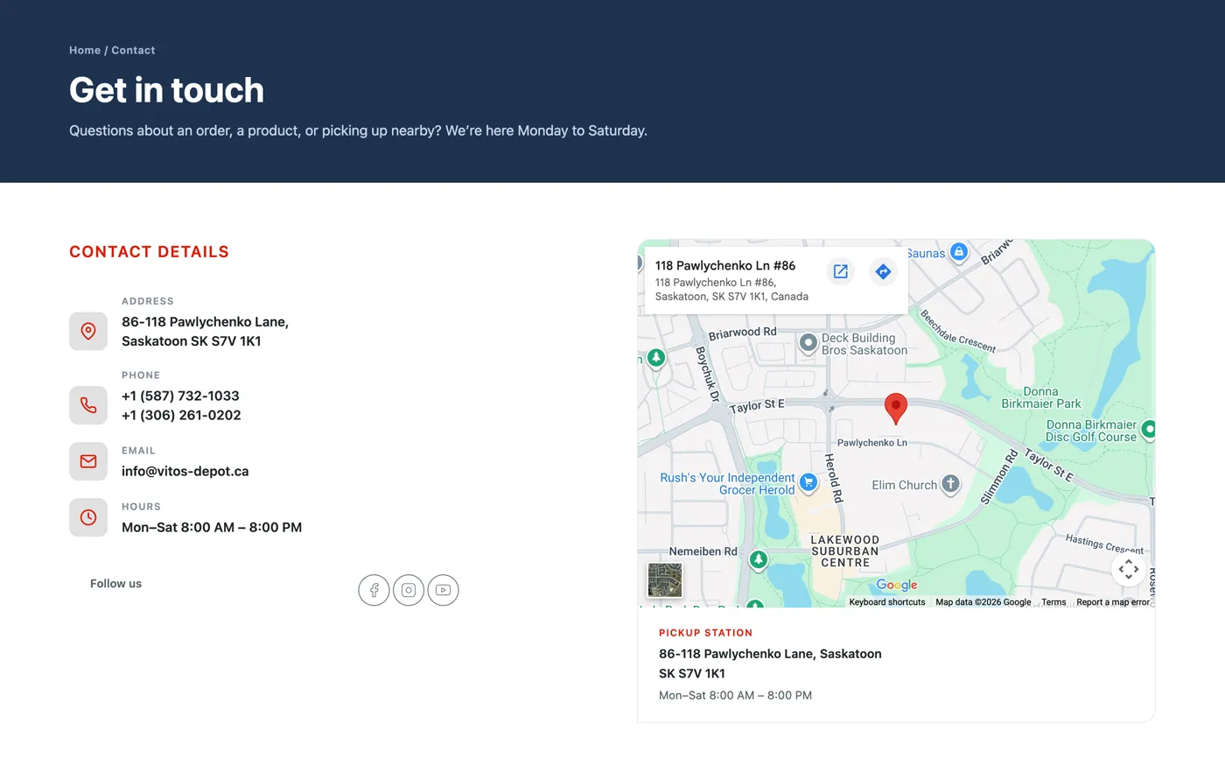The image size is (1225, 779).
Task: Select the Elim Church map marker
Action: point(950,483)
